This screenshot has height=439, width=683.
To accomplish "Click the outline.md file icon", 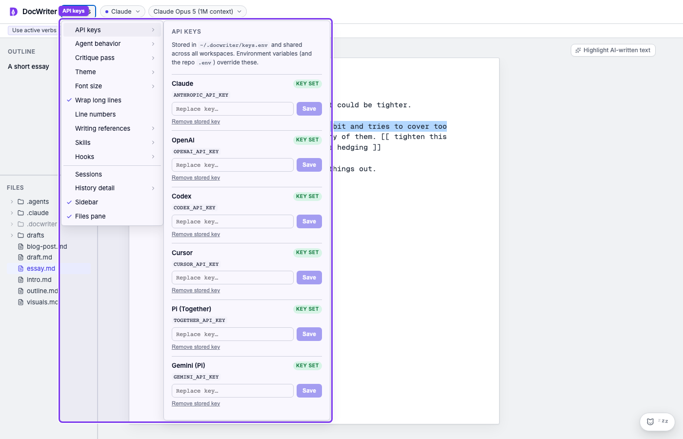I will (x=21, y=291).
